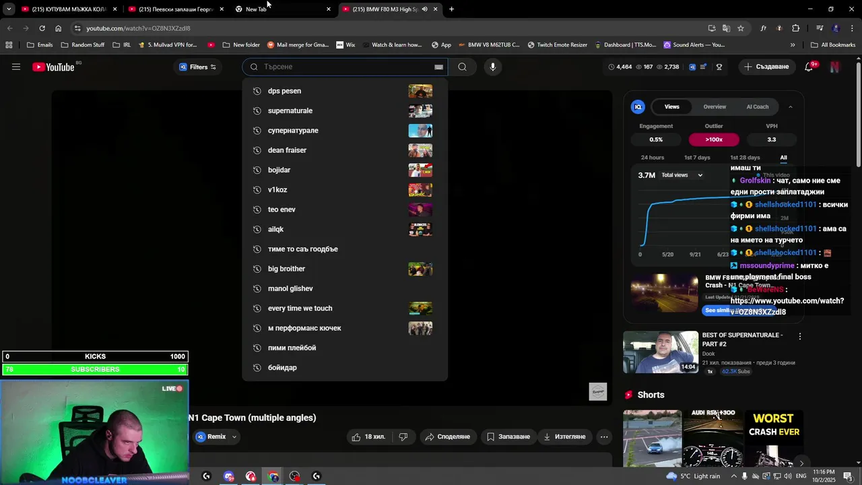Screen dimensions: 862x485
Task: Open Discord from the taskbar
Action: 228,476
